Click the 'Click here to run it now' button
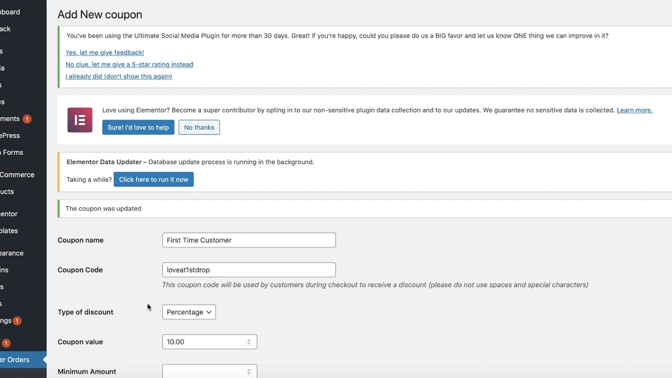 pyautogui.click(x=154, y=180)
